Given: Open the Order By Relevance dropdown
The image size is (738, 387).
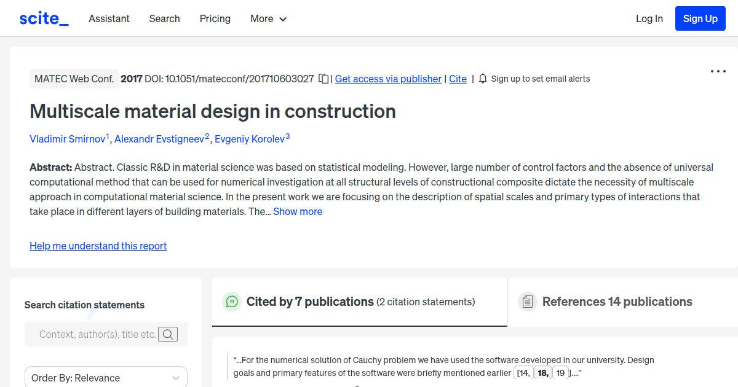Looking at the screenshot, I should click(106, 377).
